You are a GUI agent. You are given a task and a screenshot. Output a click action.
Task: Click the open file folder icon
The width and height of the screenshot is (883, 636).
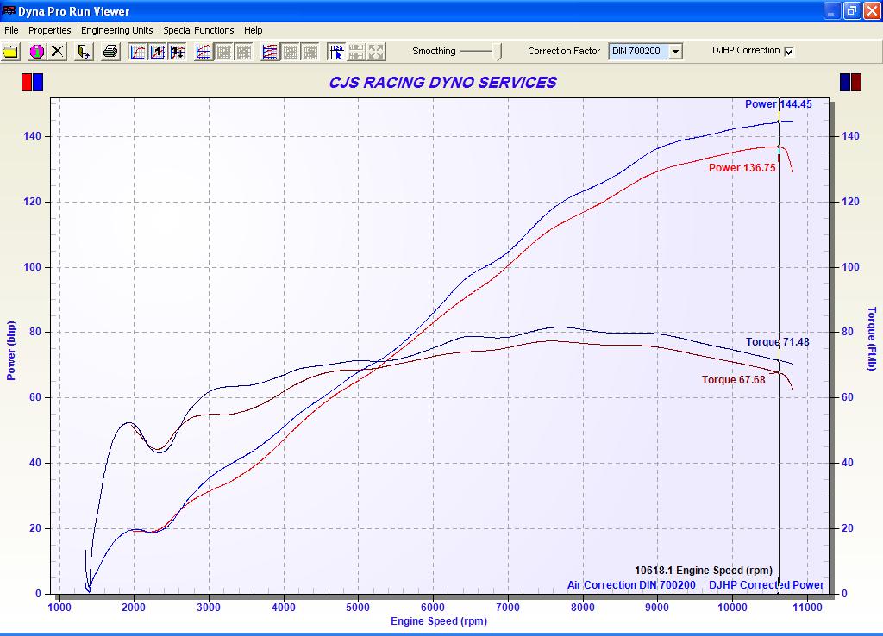point(10,52)
